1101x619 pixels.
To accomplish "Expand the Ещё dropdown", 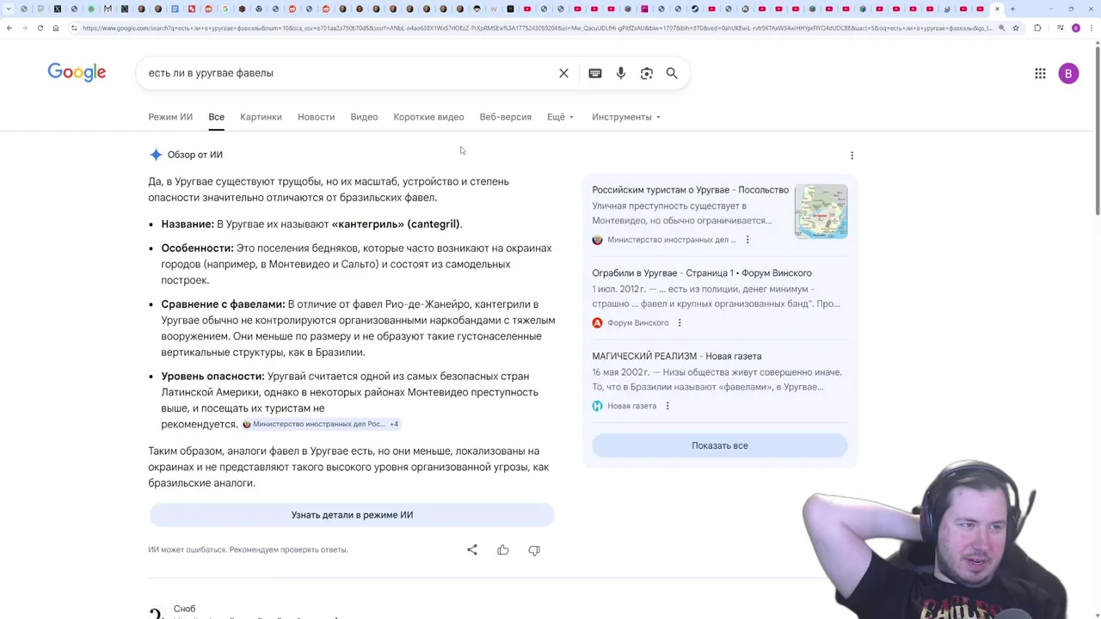I will [x=560, y=117].
